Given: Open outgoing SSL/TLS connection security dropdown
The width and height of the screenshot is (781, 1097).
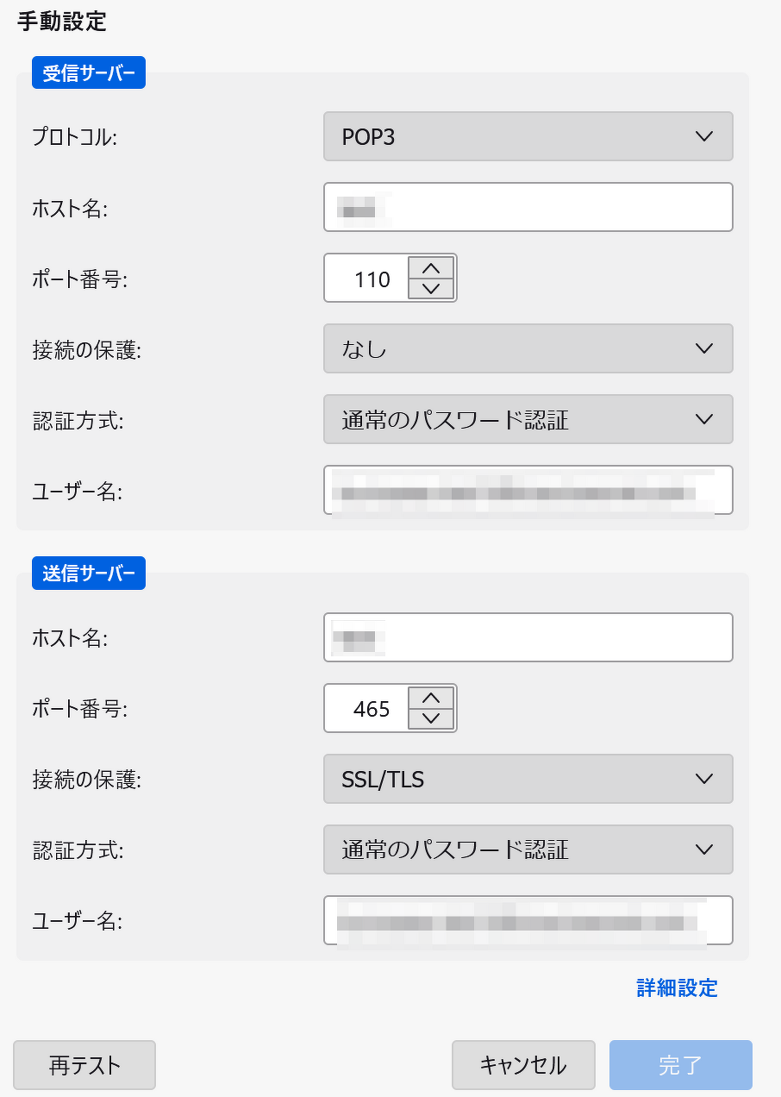Looking at the screenshot, I should click(528, 779).
